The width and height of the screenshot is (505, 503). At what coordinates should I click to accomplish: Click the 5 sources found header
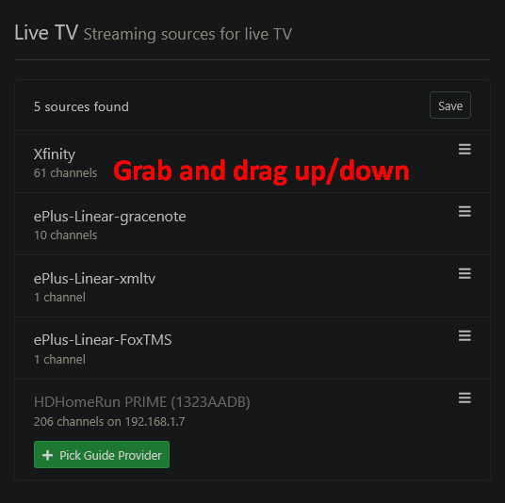click(x=81, y=106)
